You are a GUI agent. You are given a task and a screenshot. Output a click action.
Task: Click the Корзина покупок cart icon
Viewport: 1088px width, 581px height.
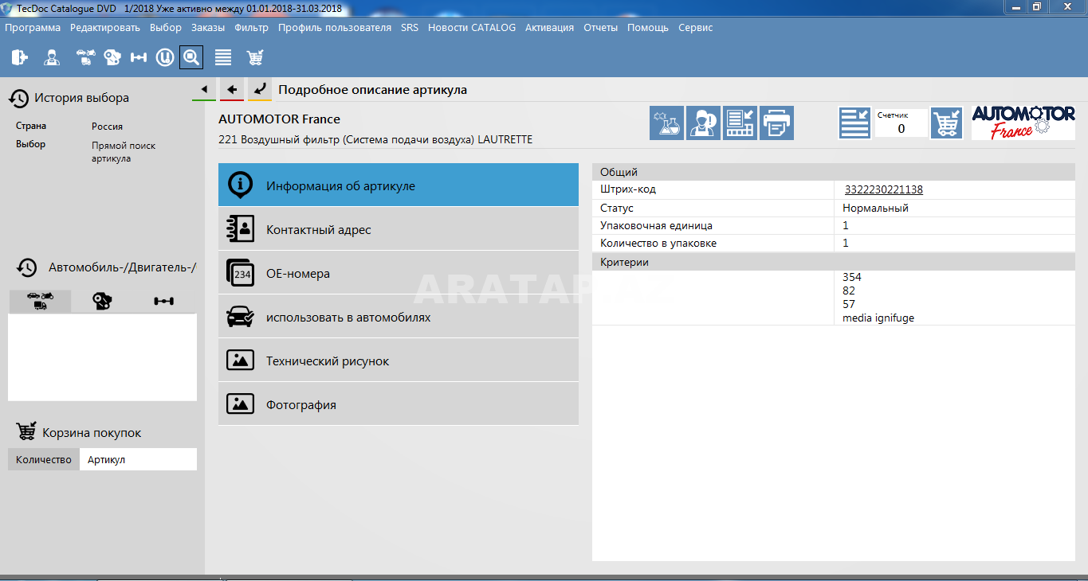26,432
